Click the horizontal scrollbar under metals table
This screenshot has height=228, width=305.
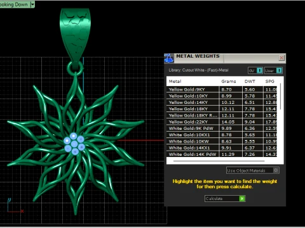(219, 161)
